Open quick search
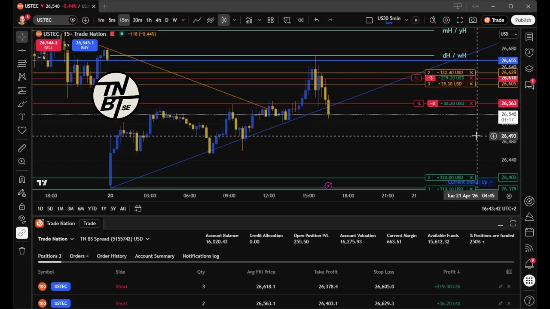The width and height of the screenshot is (550, 309). 433,20
